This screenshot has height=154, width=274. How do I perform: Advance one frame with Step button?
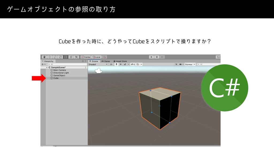pos(162,57)
